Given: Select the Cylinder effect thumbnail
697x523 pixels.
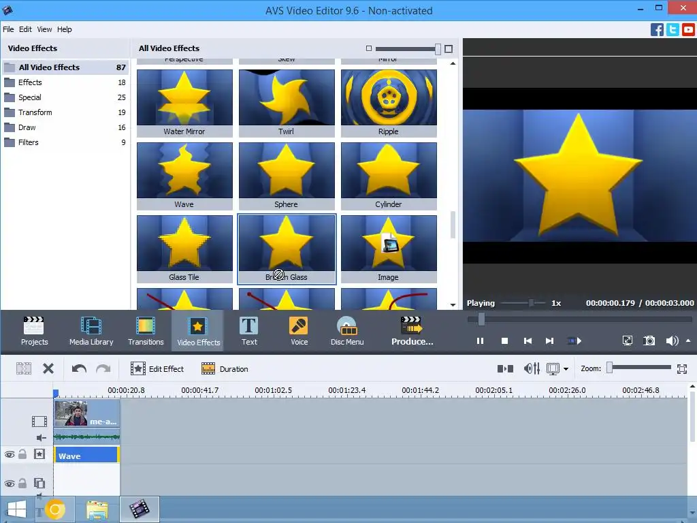Looking at the screenshot, I should (x=389, y=176).
